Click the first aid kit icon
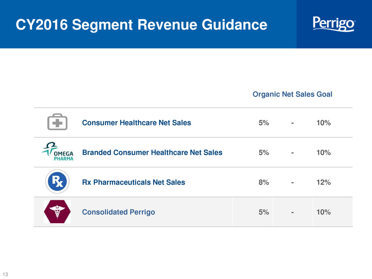Viewport: 372px width, 279px height. point(57,122)
